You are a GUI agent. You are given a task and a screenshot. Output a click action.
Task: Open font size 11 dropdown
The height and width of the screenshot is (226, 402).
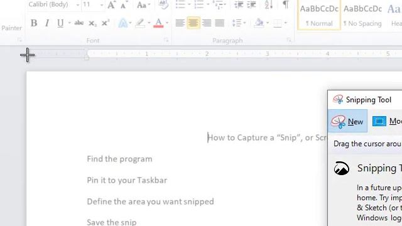point(102,5)
